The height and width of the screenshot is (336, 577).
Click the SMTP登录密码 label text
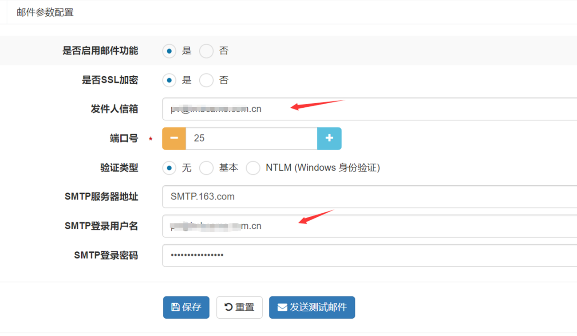(106, 255)
